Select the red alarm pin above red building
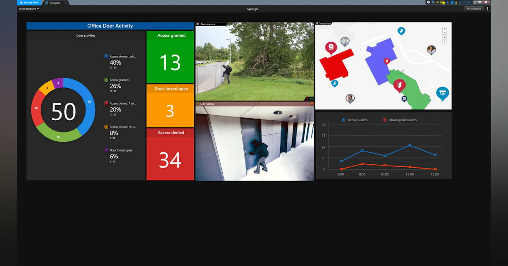The image size is (508, 266). click(331, 47)
